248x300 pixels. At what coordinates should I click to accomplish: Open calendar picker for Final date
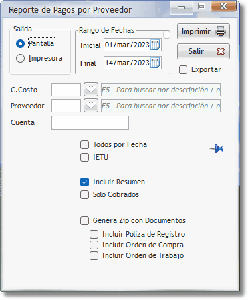[x=155, y=63]
